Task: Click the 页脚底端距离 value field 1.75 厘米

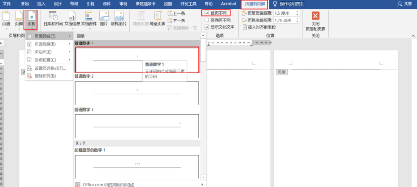Action: 284,21
